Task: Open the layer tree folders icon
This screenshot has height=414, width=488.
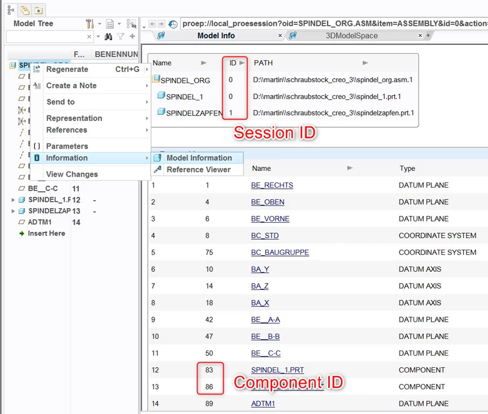Action: pos(25,10)
